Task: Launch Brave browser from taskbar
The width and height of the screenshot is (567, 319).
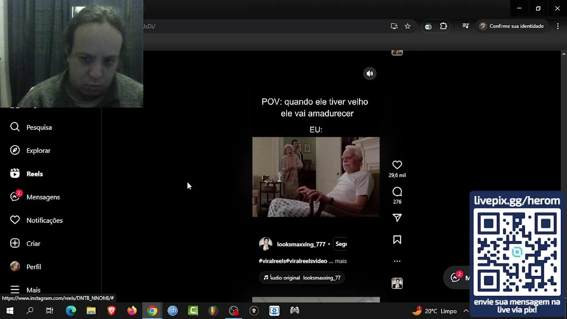Action: click(x=112, y=311)
